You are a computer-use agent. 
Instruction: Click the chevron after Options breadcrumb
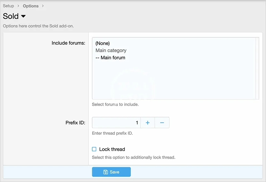(x=43, y=6)
